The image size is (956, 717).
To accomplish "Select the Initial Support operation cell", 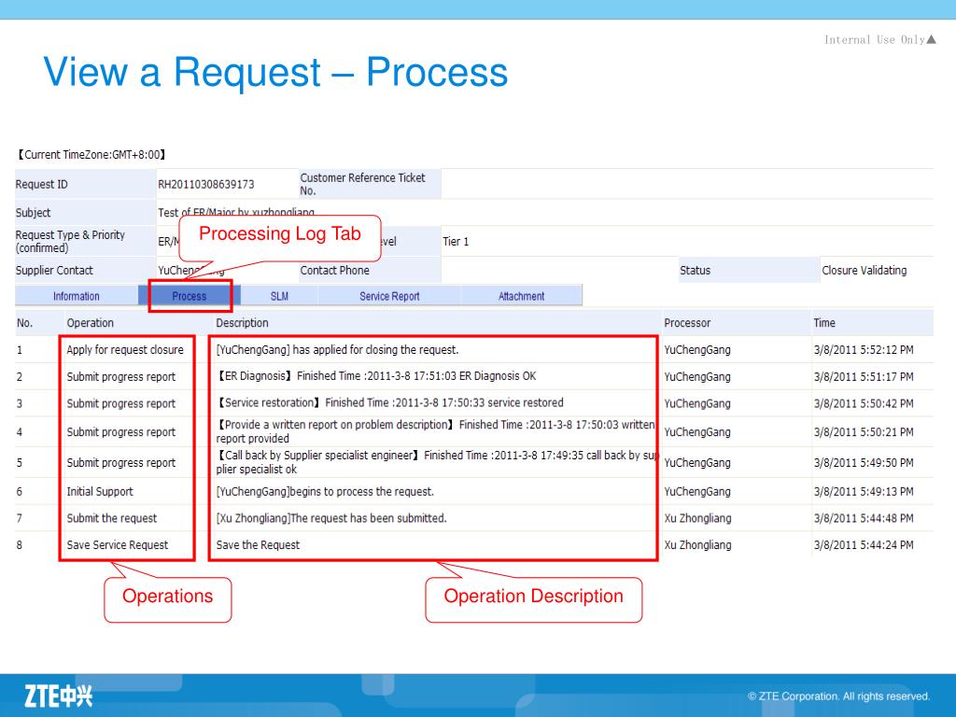I will [x=99, y=491].
